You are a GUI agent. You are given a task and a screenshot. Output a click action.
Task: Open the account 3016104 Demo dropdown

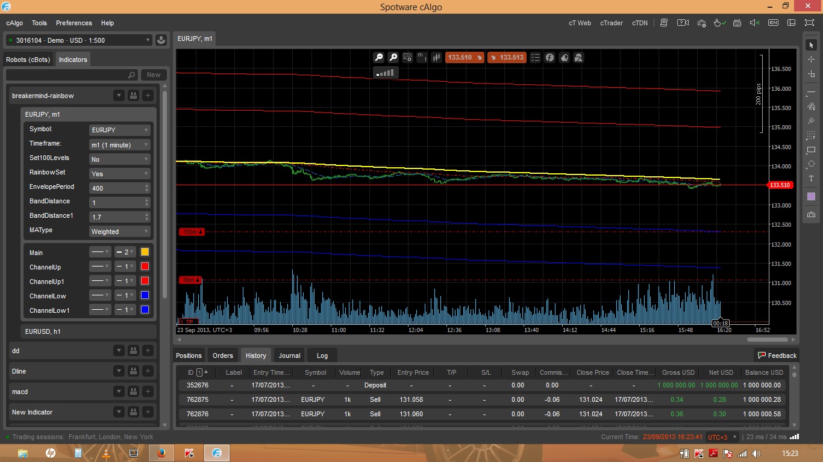tap(78, 40)
